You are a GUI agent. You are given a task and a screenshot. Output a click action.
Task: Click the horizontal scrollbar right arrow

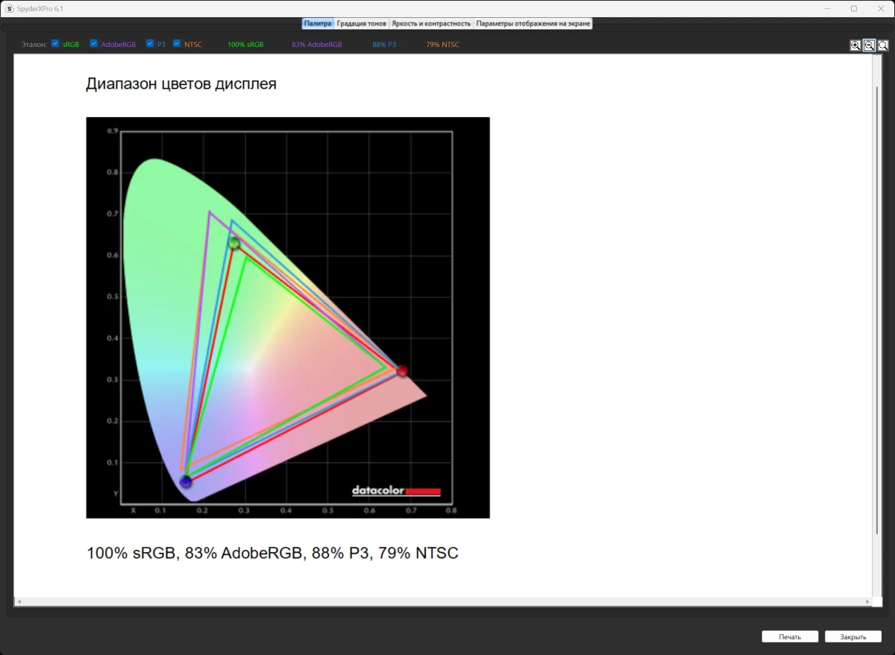[868, 601]
